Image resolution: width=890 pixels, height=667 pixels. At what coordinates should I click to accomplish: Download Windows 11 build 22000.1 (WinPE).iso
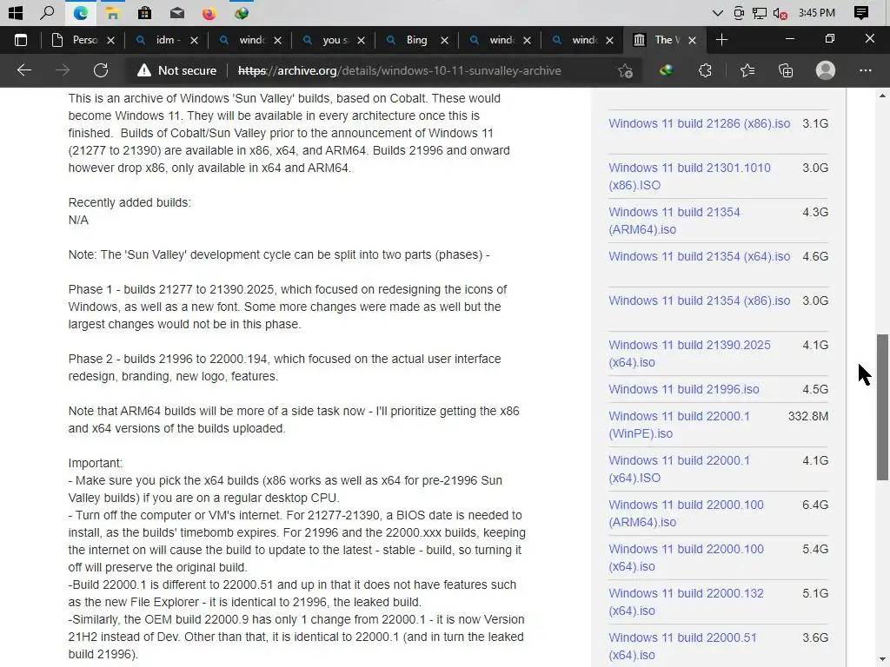point(680,425)
